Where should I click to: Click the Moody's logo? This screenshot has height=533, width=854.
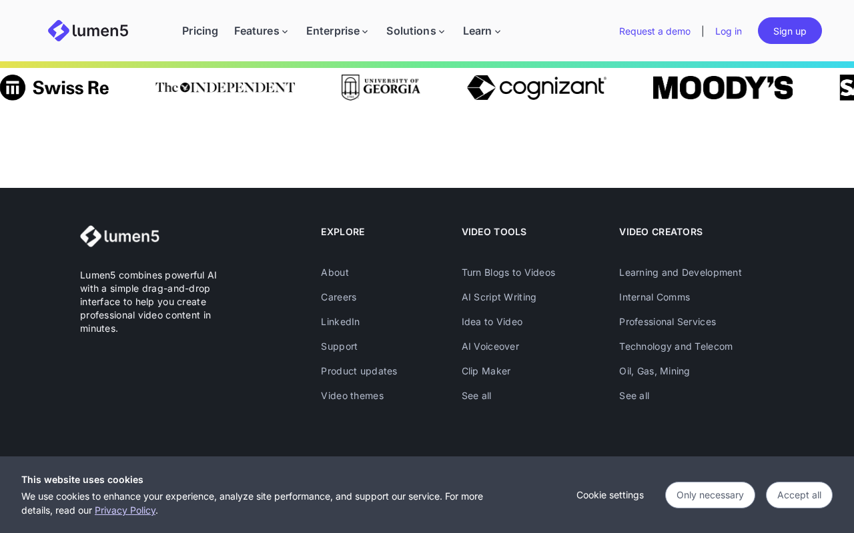[x=723, y=87]
